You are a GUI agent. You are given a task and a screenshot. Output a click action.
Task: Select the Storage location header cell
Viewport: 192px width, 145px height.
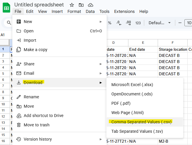[x=173, y=50]
